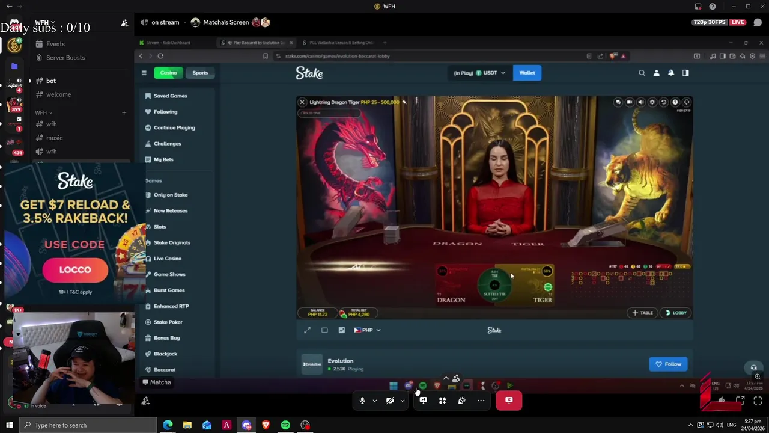Reload page in streamed browser
769x433 pixels.
point(160,56)
